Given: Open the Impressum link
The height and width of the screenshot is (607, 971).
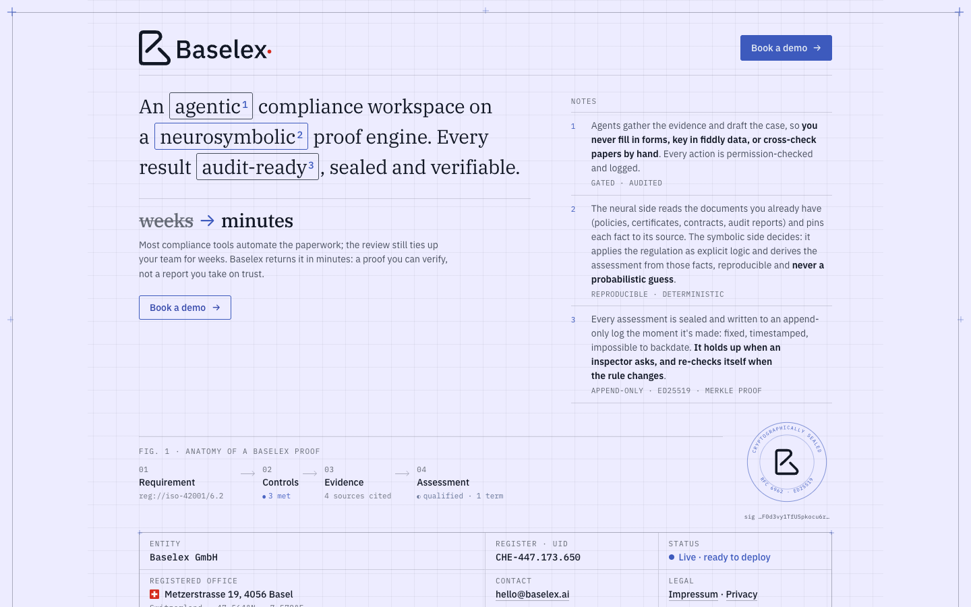Looking at the screenshot, I should click(693, 594).
